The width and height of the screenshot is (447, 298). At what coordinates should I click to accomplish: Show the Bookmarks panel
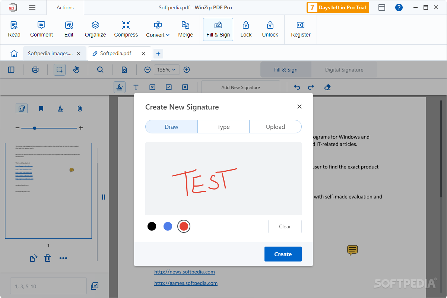pos(41,109)
